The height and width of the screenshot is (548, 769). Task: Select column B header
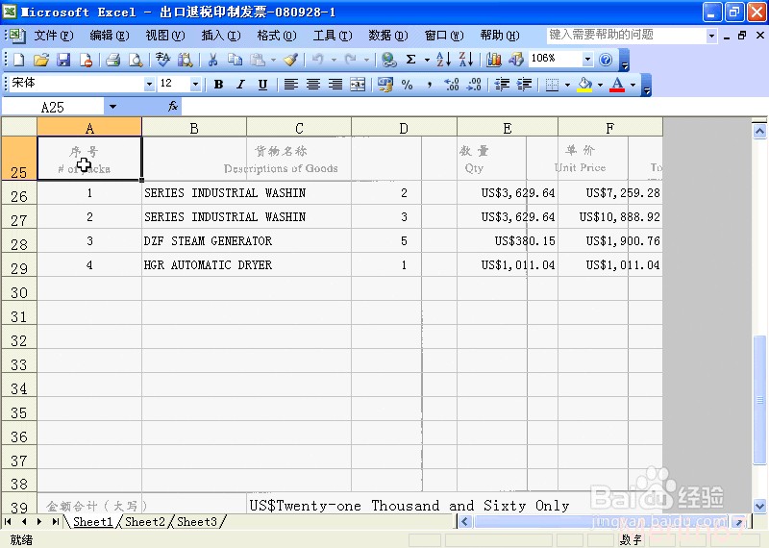click(194, 128)
